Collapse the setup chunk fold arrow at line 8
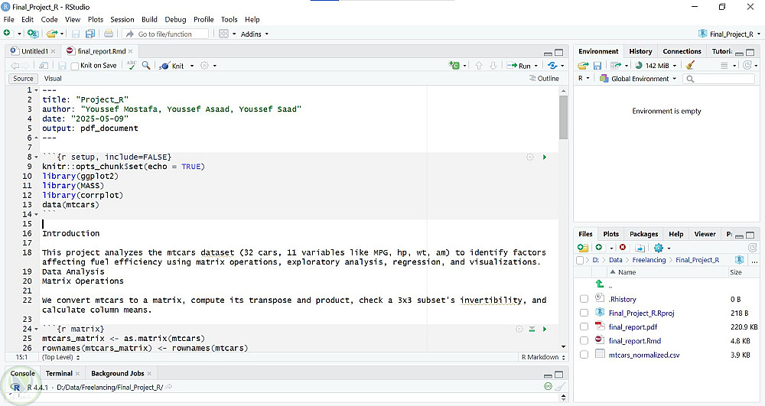Screen dimensions: 765x406 36,158
